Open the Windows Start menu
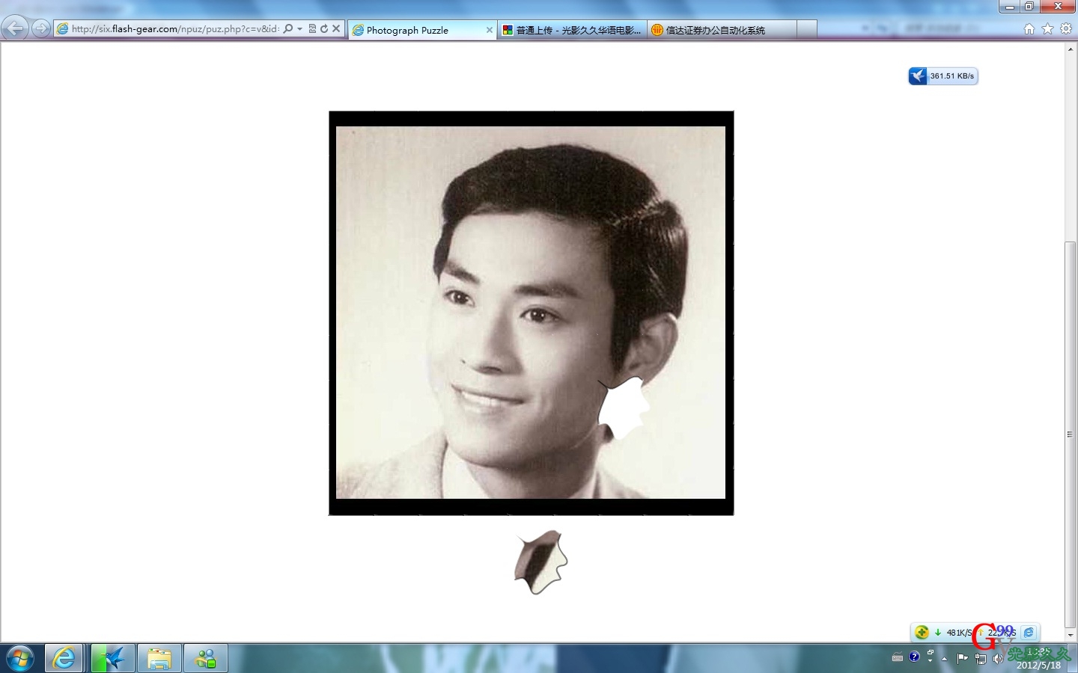The image size is (1078, 673). coord(20,659)
